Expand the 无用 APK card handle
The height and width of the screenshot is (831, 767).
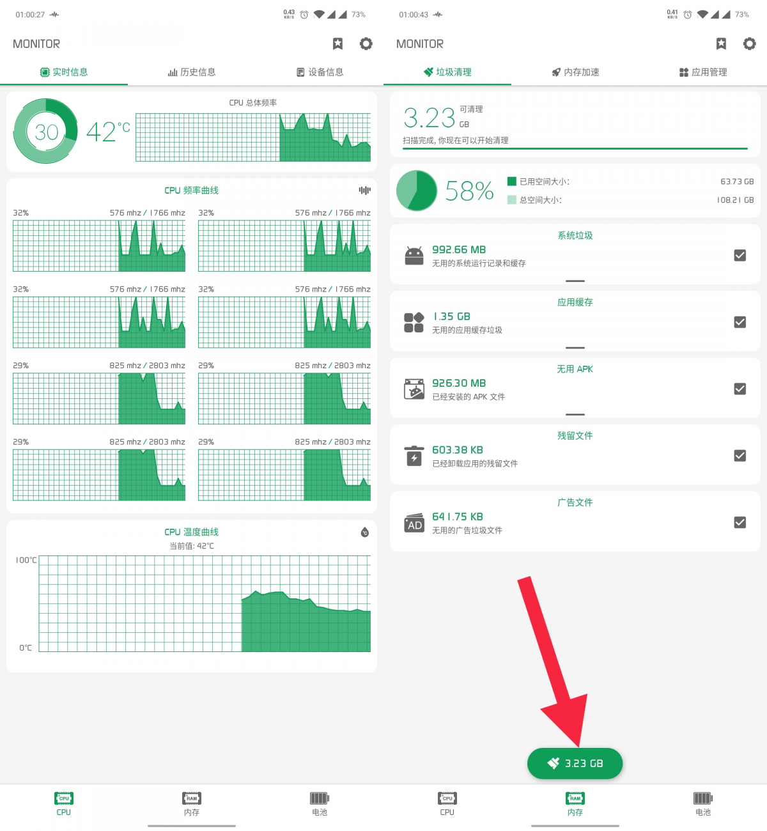575,414
